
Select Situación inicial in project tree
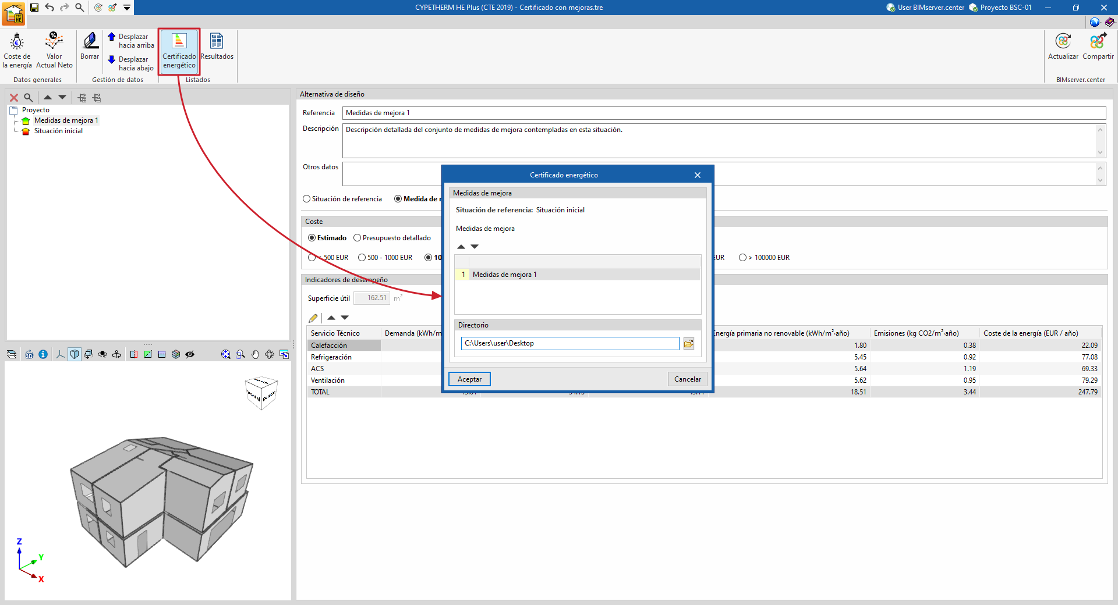58,131
